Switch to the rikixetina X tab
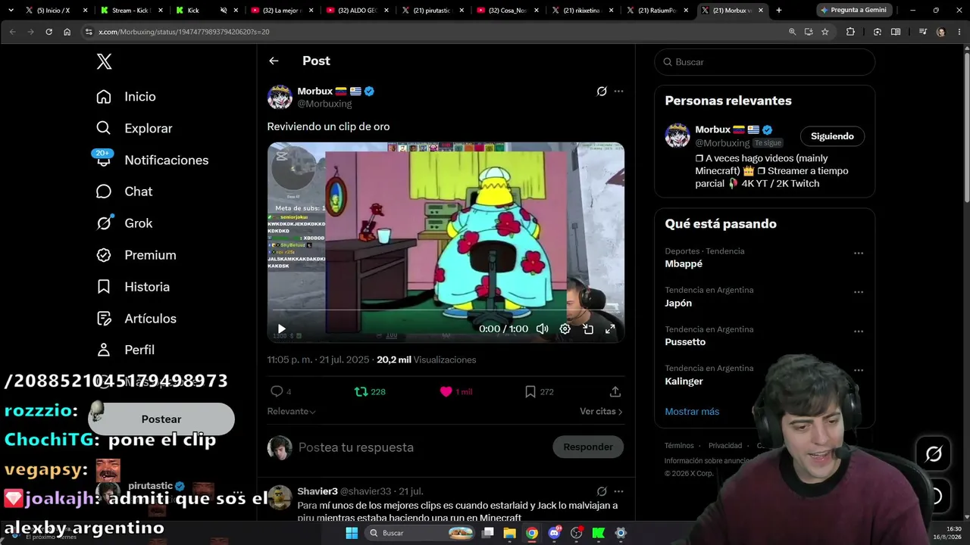970x545 pixels. (584, 11)
